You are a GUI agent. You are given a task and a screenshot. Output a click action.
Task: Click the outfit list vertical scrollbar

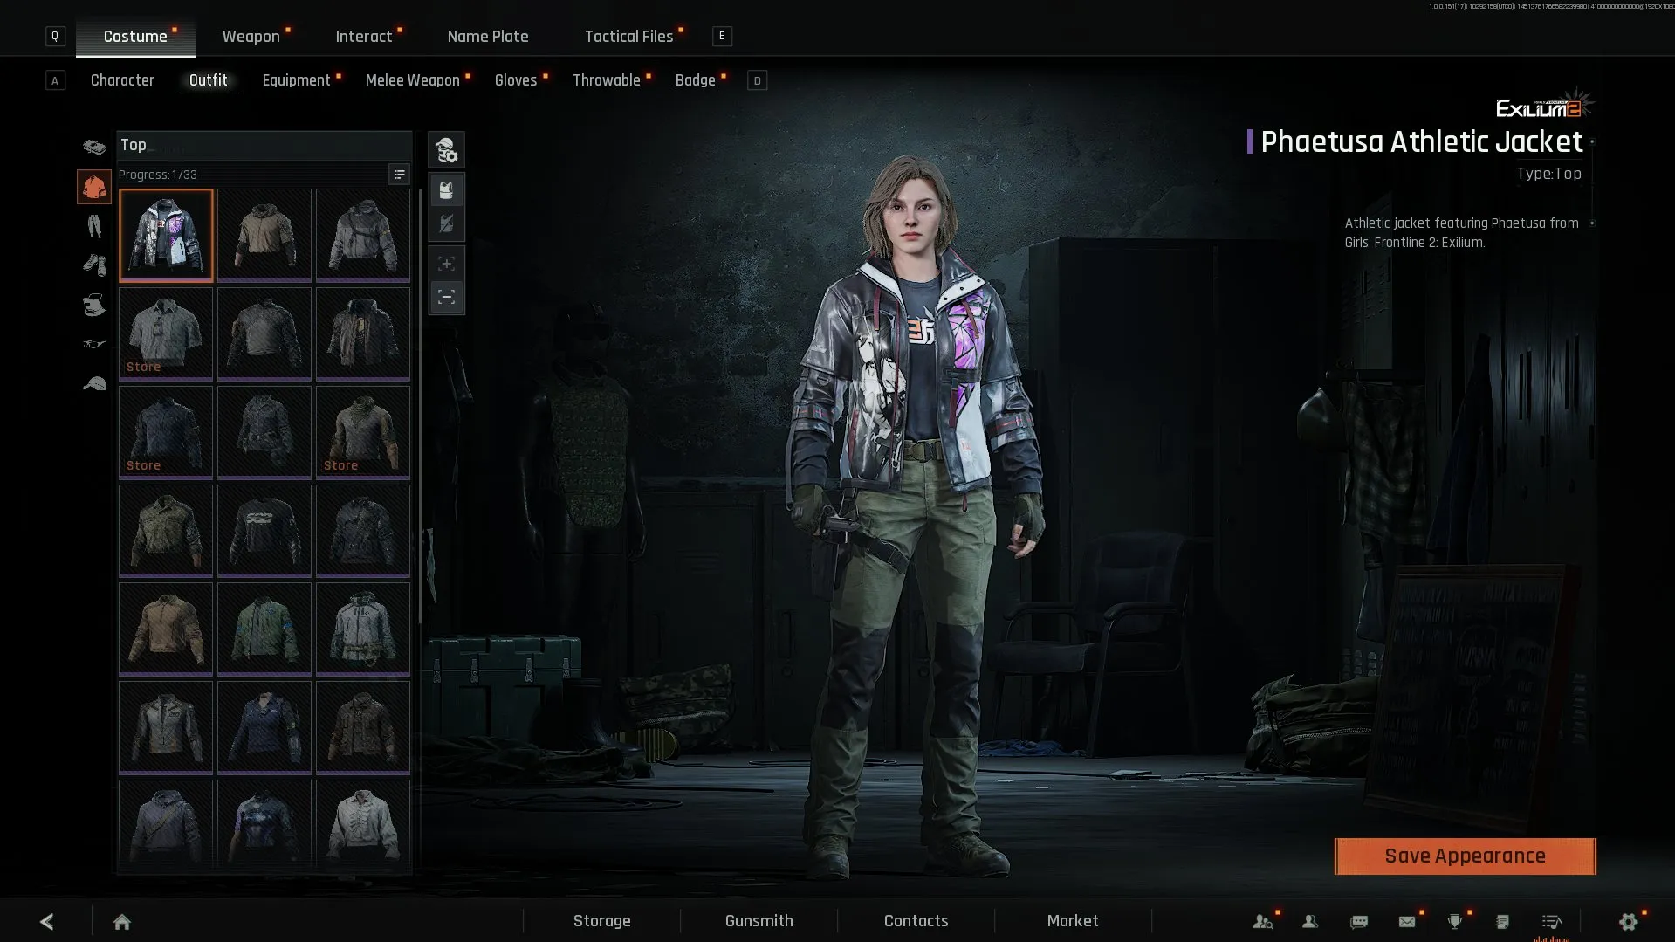pos(421,406)
